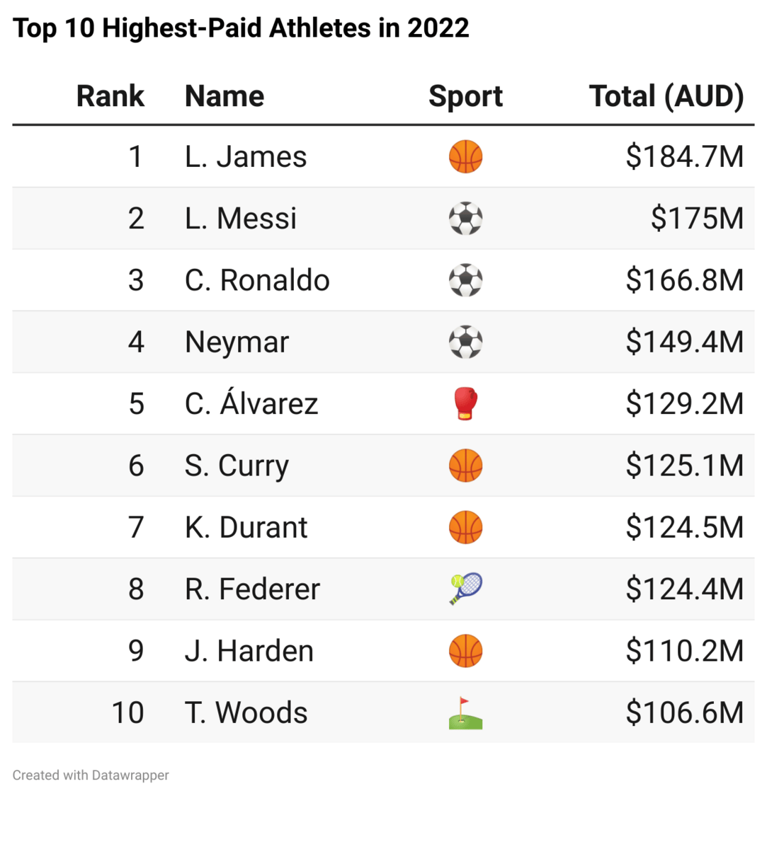767x849 pixels.
Task: Click the soccer ball icon next to C. Ronaldo
Action: tap(465, 280)
